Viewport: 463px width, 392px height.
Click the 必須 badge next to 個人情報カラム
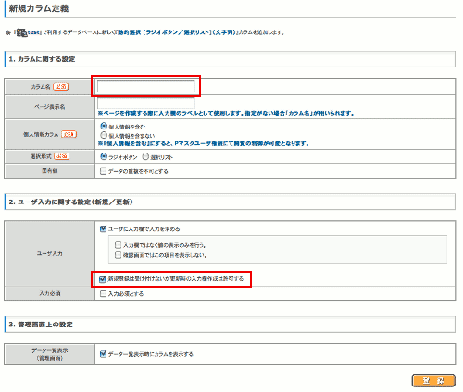69,134
